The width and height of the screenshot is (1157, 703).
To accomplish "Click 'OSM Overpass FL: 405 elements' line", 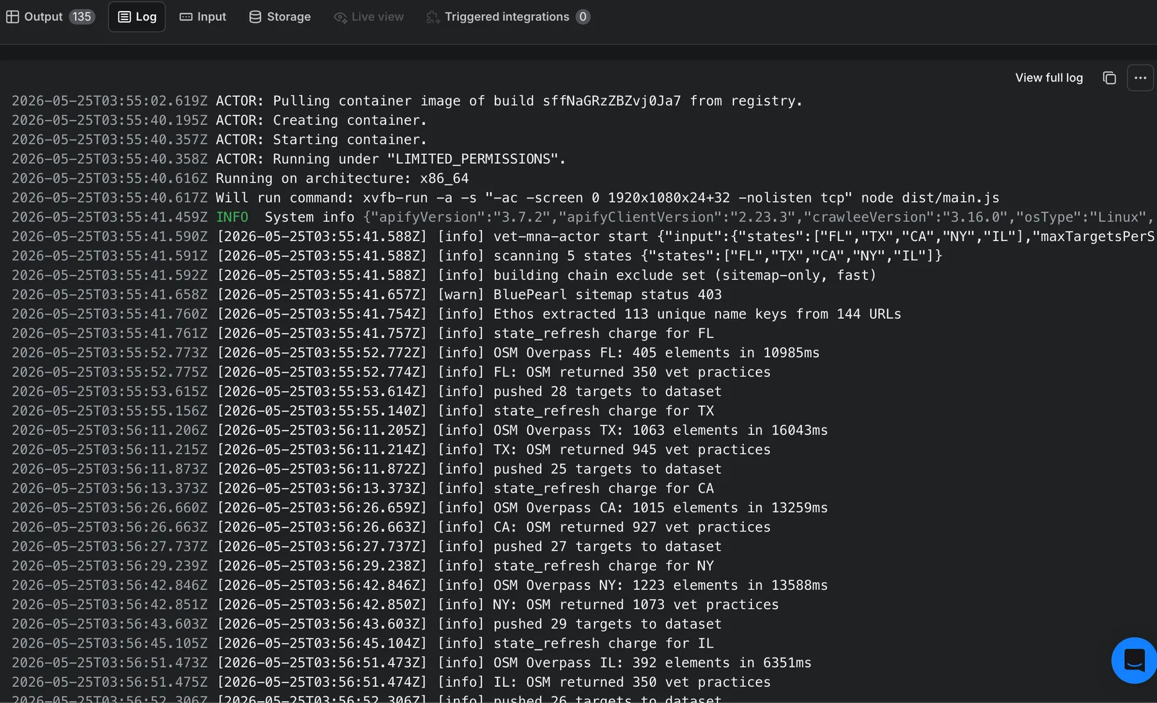I will point(416,352).
